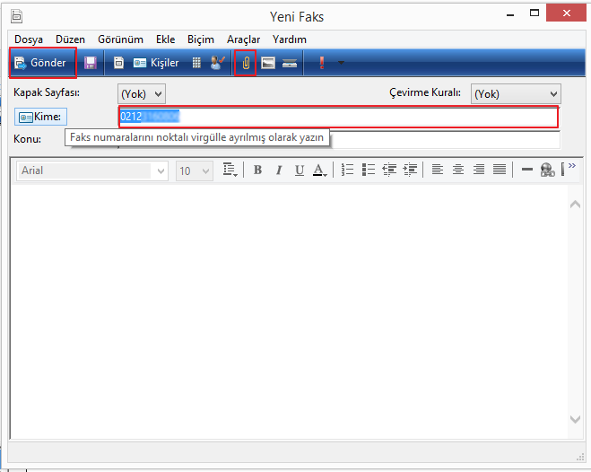
Task: Insert a picture using the image icon
Action: pyautogui.click(x=268, y=63)
